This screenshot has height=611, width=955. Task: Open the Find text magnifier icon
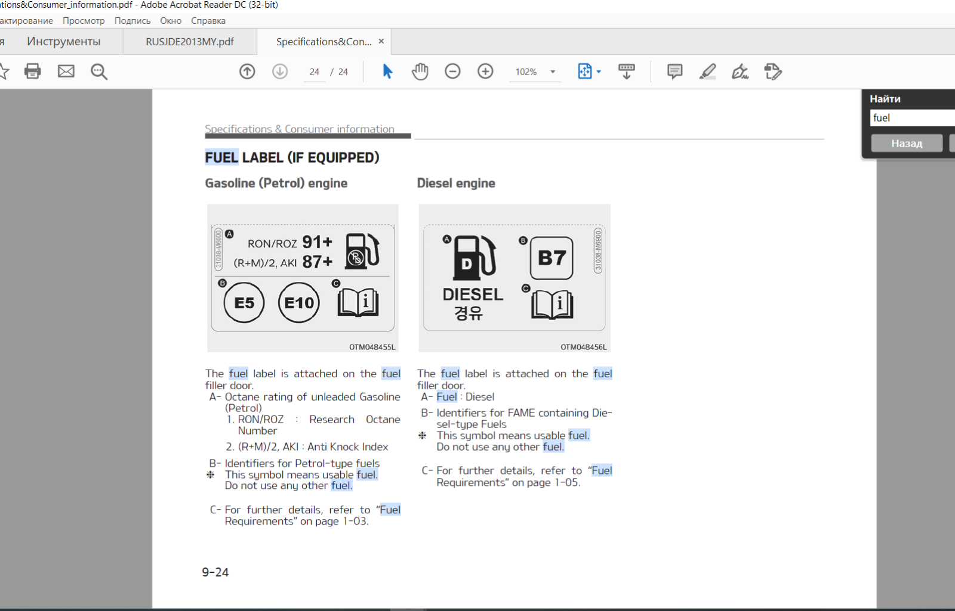(99, 72)
